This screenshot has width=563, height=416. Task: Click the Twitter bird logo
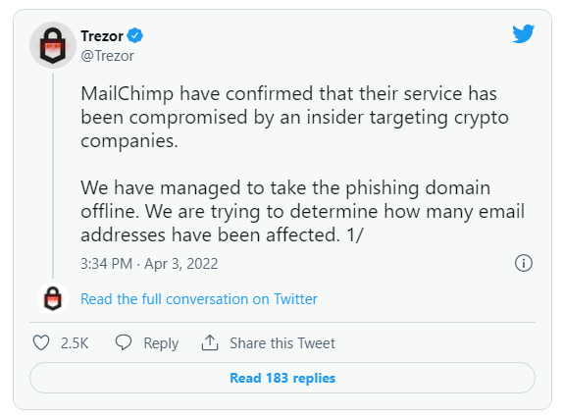523,33
